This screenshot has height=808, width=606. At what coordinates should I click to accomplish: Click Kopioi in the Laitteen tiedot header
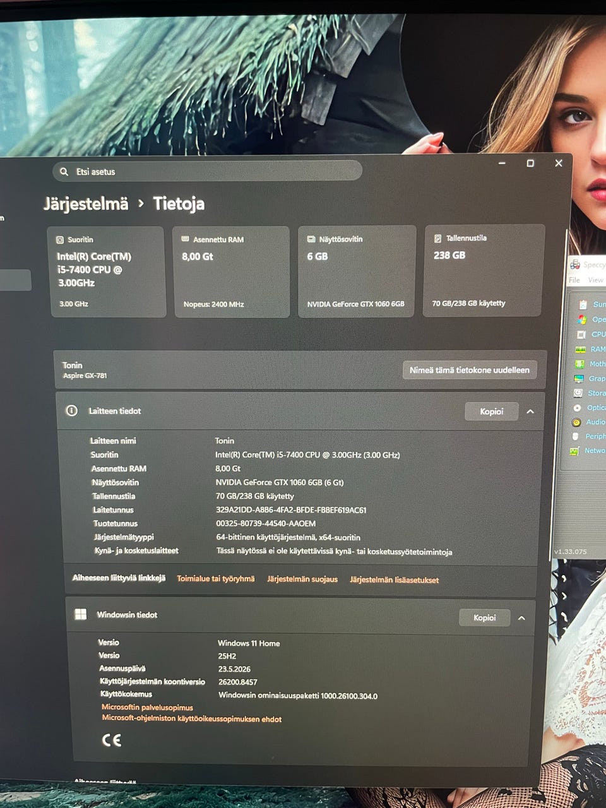pos(492,412)
